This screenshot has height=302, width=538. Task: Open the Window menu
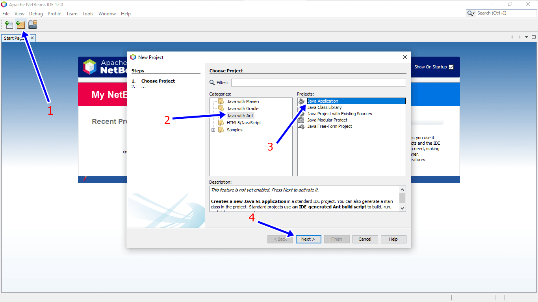107,13
